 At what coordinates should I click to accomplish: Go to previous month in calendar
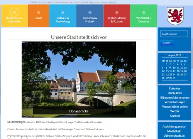tap(162, 55)
